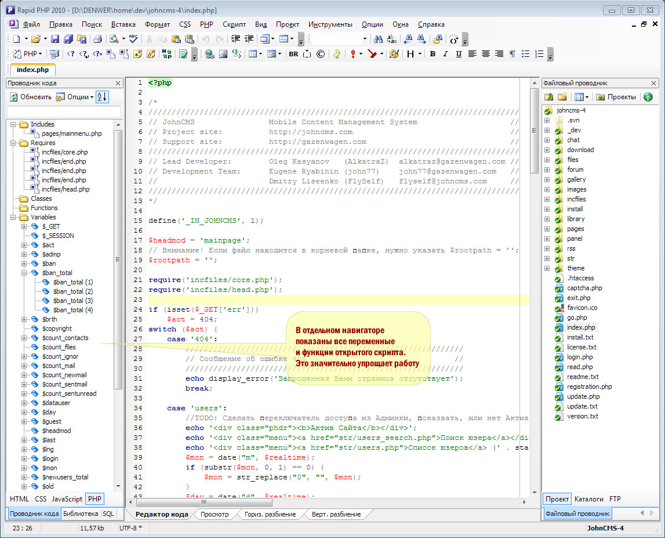Click the insert image toolbar icon
The width and height of the screenshot is (665, 538).
(x=223, y=54)
